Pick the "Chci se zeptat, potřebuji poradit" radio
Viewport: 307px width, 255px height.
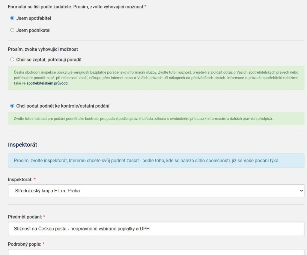point(12,59)
